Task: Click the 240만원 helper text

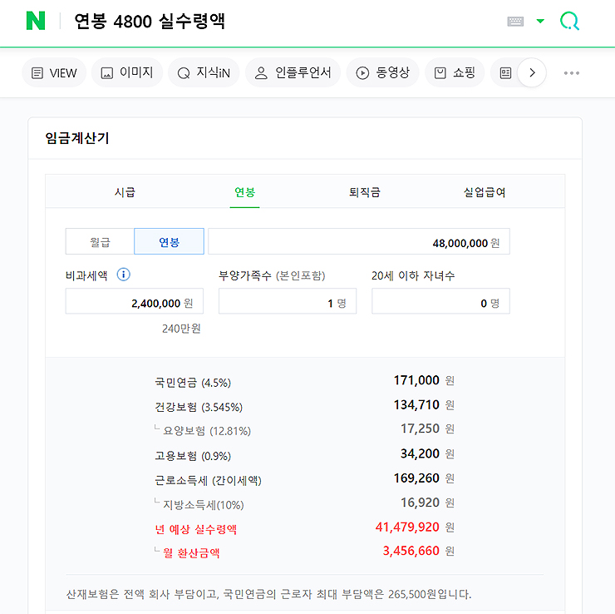Action: pyautogui.click(x=181, y=328)
